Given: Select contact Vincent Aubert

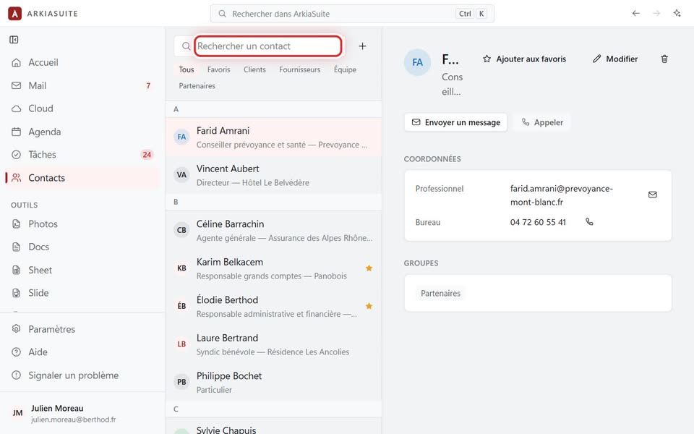Looking at the screenshot, I should point(273,175).
